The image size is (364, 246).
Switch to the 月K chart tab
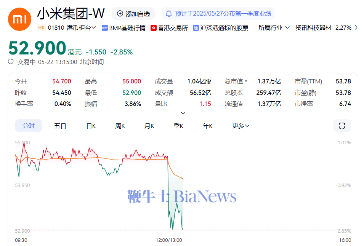click(x=149, y=126)
